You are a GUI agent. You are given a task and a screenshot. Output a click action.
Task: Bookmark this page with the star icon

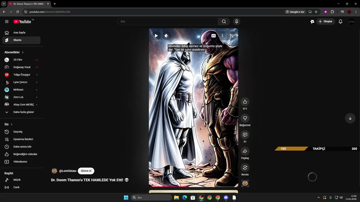pyautogui.click(x=316, y=12)
